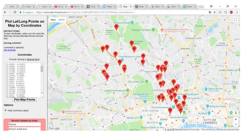This screenshot has height=136, width=242.
Task: Click the London Fields Lido marker
Action: [239, 70]
